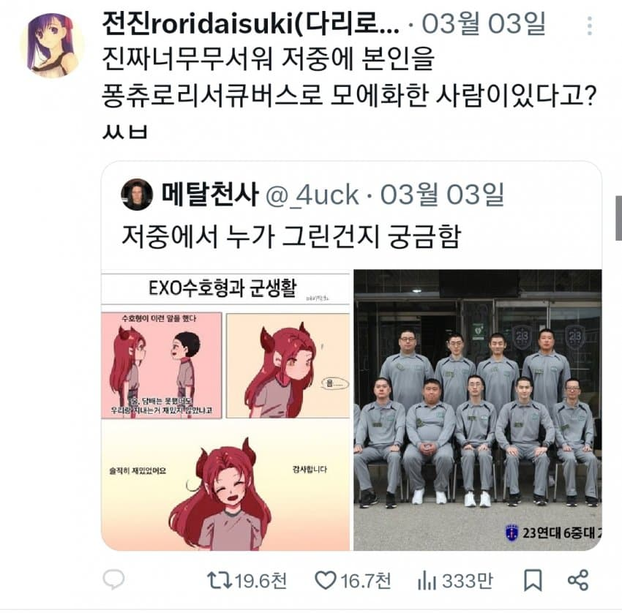The height and width of the screenshot is (613, 622).
Task: Click the @_4uck username handle
Action: 312,195
